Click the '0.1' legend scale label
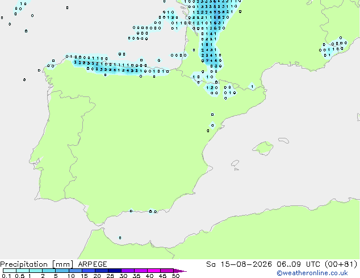Image resolution: width=360 pixels, height=278 pixels. (6, 276)
